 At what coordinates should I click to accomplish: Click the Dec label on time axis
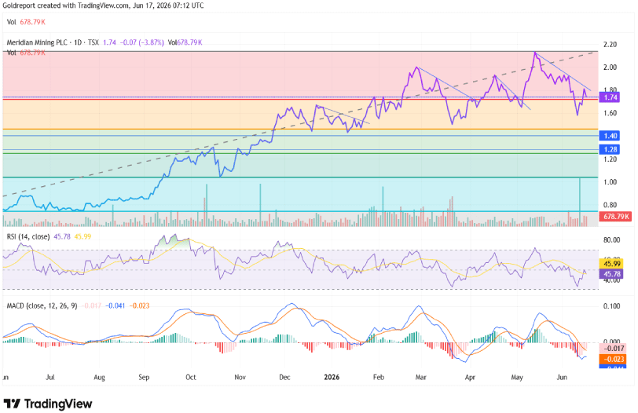coord(284,378)
